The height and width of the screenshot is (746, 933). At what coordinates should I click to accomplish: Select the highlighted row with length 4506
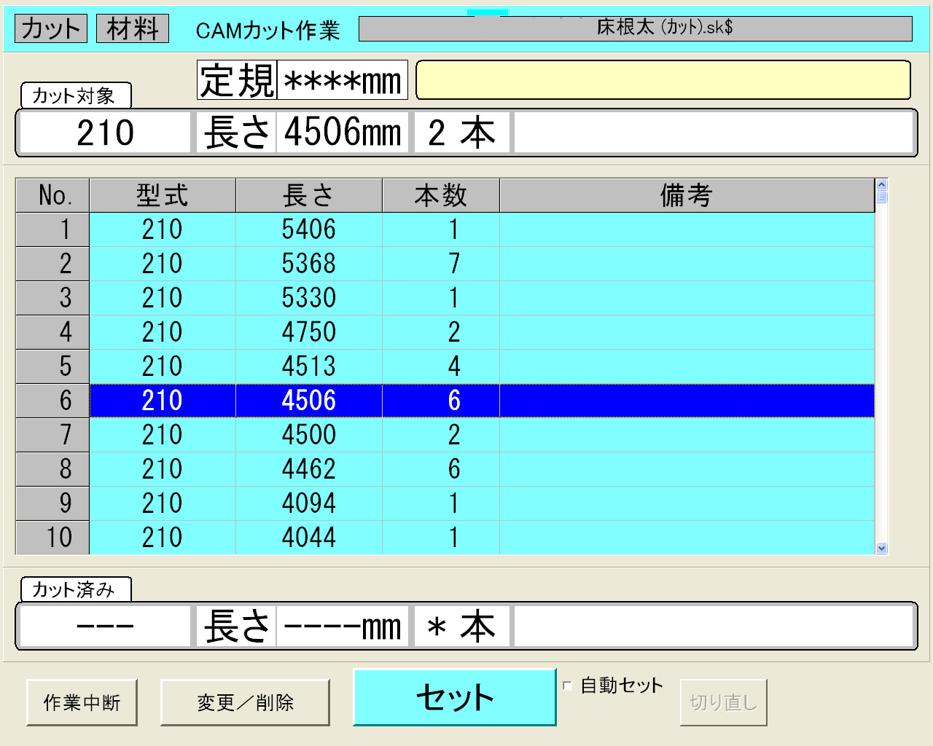tap(308, 401)
